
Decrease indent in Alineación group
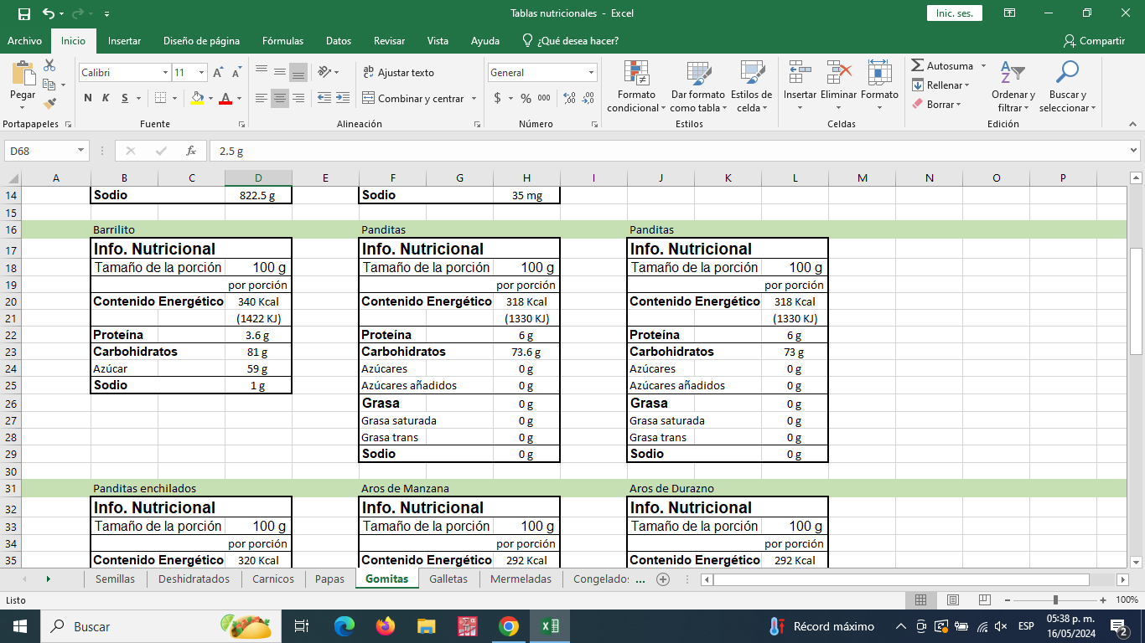pyautogui.click(x=324, y=98)
